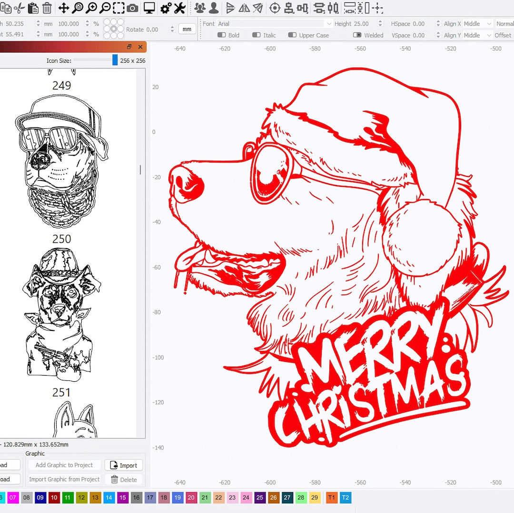Image resolution: width=514 pixels, height=513 pixels.
Task: Click Import Graphic from Project
Action: tap(64, 479)
